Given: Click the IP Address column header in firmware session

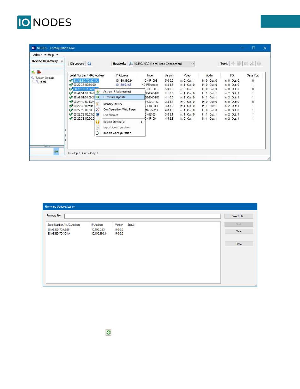Looking at the screenshot, I should 97,225.
